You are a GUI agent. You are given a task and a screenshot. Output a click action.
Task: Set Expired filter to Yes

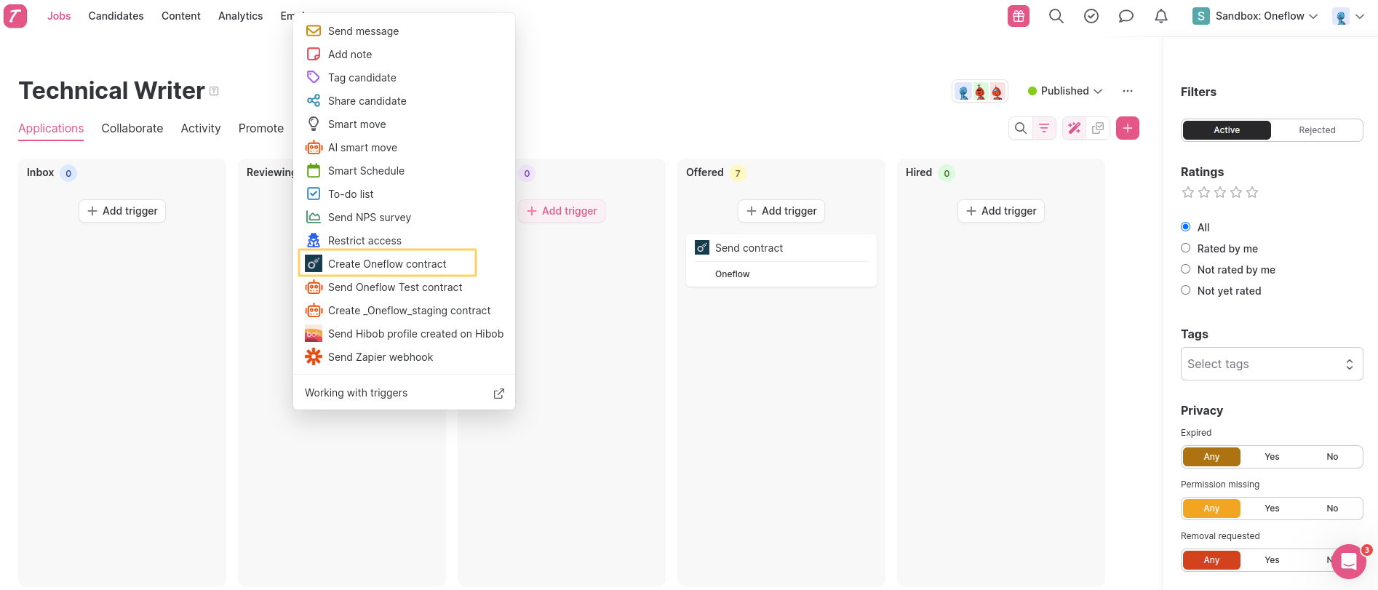tap(1272, 457)
